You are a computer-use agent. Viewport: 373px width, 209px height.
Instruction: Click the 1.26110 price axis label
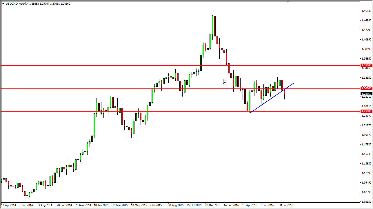pos(367,106)
